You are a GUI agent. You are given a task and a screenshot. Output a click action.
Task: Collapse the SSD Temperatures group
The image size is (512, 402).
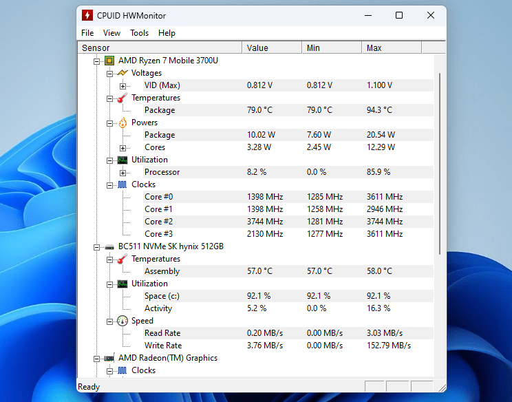pyautogui.click(x=109, y=260)
